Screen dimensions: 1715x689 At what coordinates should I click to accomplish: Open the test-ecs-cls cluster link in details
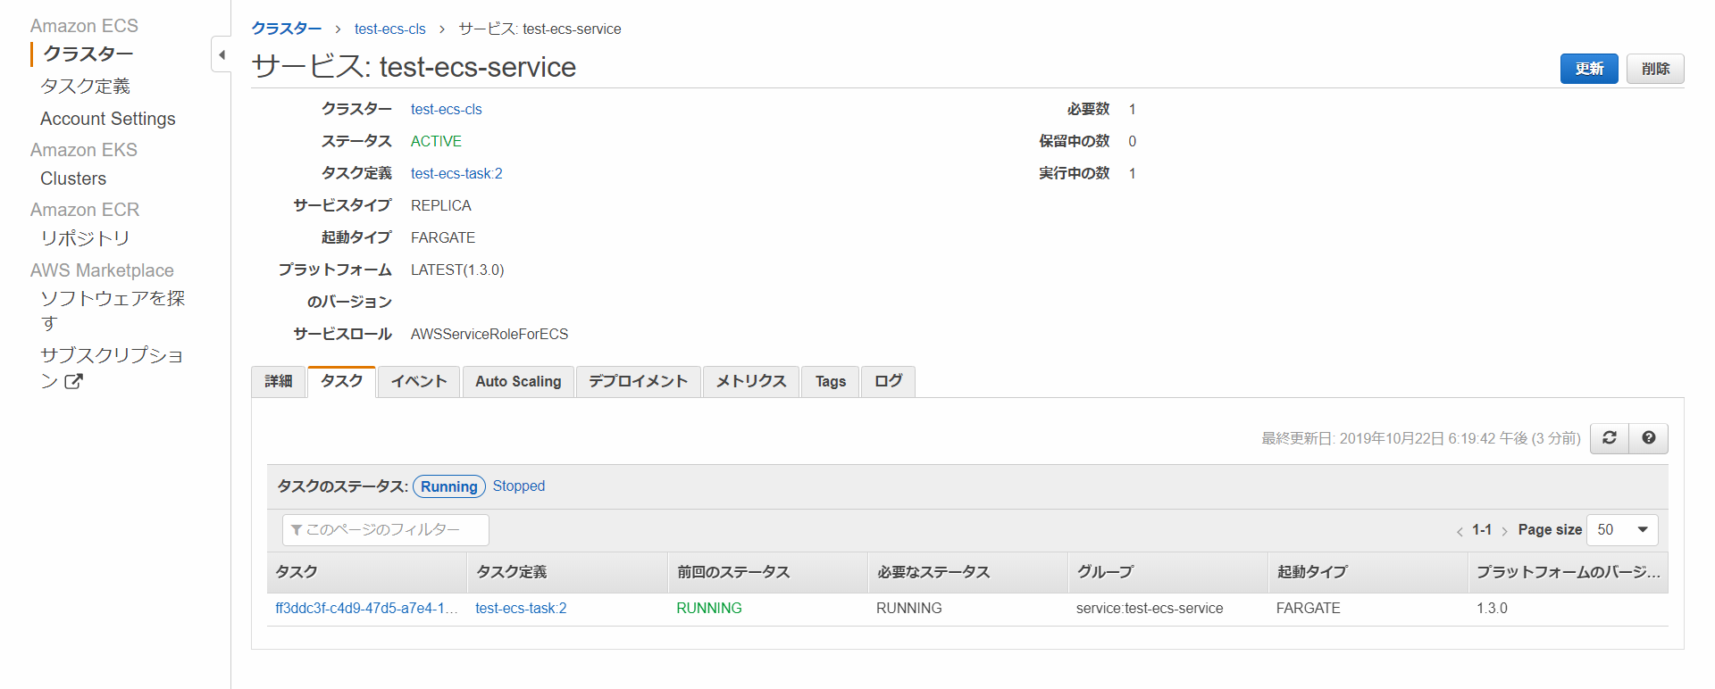click(446, 110)
